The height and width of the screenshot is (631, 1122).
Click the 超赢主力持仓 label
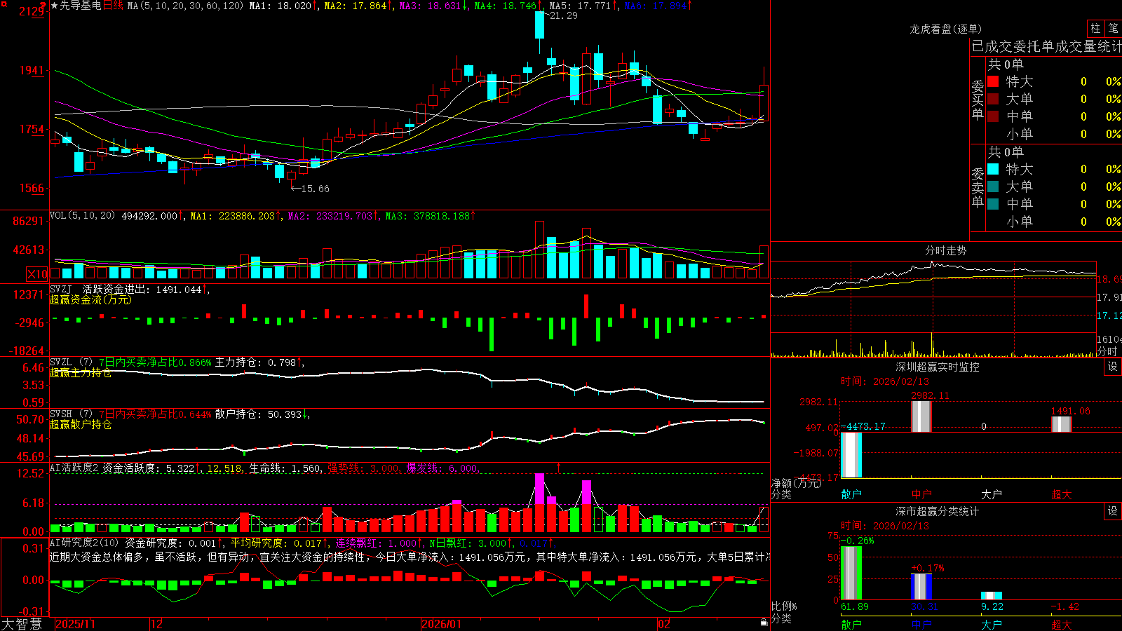(81, 372)
